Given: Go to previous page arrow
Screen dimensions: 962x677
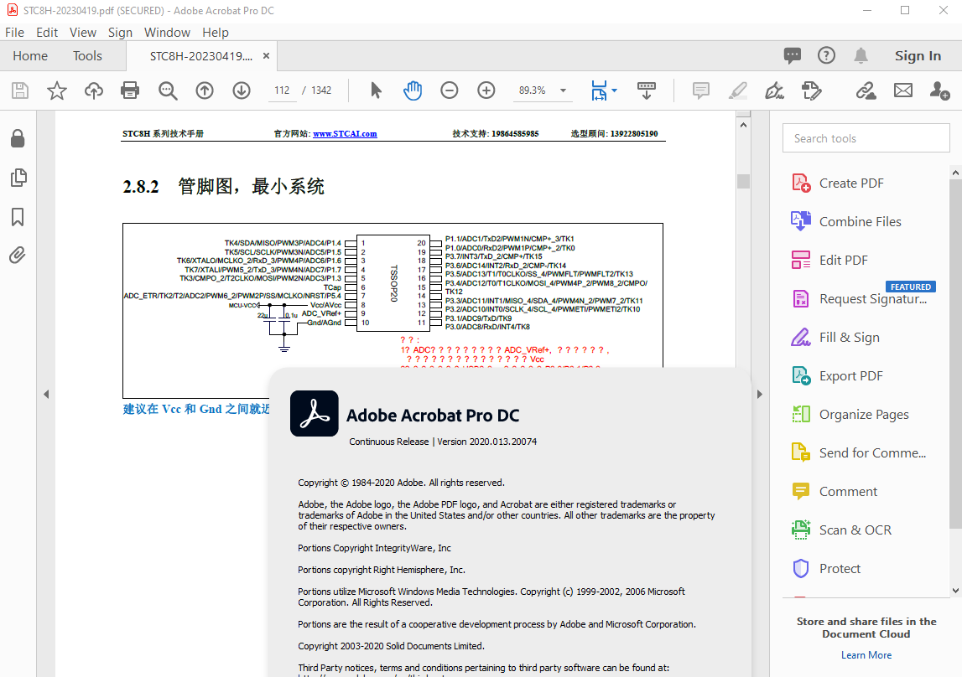Looking at the screenshot, I should click(x=205, y=90).
